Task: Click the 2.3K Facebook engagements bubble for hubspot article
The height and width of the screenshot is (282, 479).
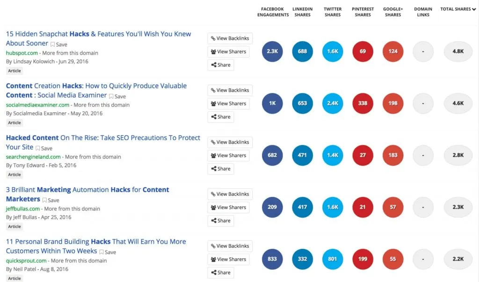Action: click(x=272, y=52)
